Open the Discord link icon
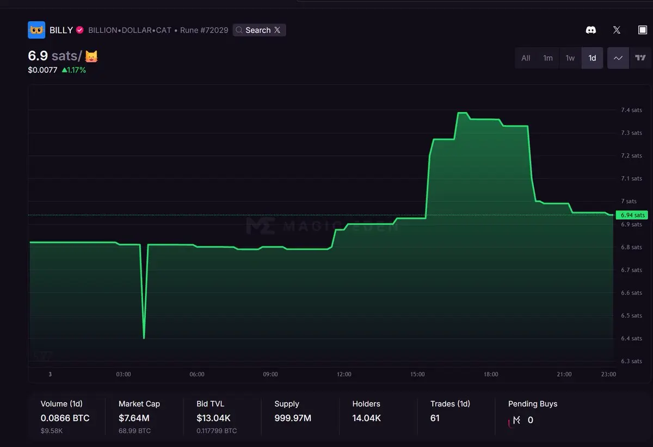This screenshot has height=447, width=653. [590, 30]
